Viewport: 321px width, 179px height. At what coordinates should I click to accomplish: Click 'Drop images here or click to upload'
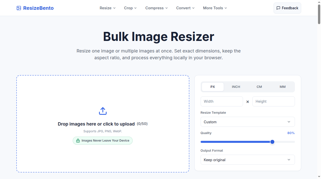click(96, 124)
